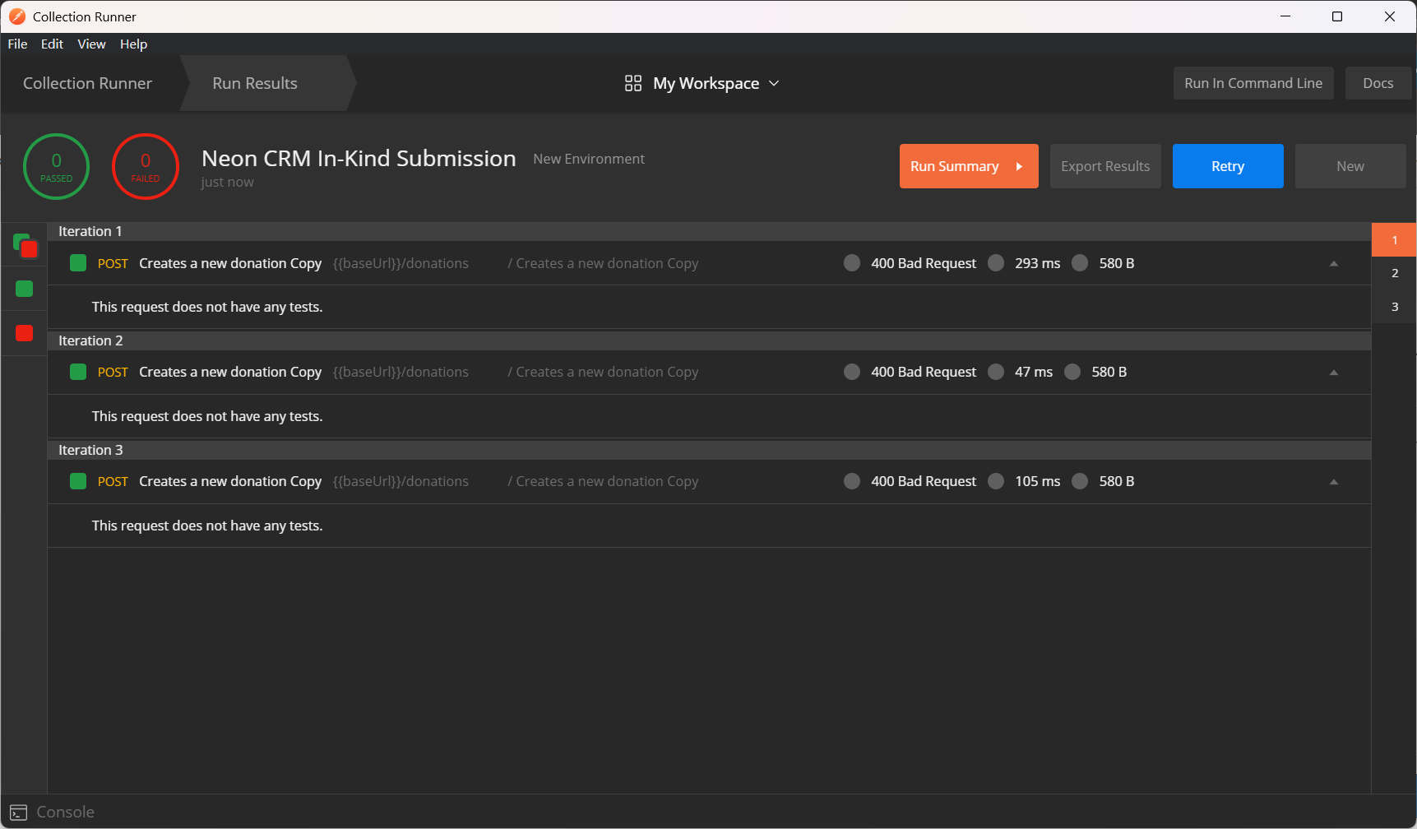Screen dimensions: 1417x829
Task: Click the blue Retry button
Action: (1228, 166)
